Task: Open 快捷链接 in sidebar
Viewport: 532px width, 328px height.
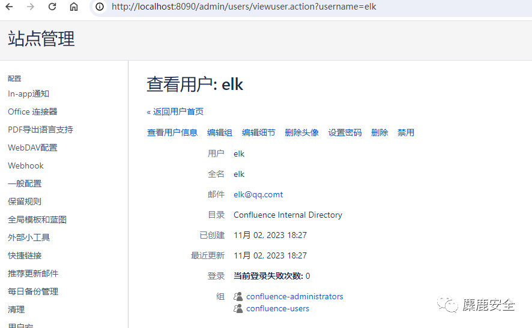Action: click(25, 255)
